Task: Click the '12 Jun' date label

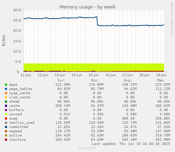Action: pyautogui.click(x=43, y=75)
